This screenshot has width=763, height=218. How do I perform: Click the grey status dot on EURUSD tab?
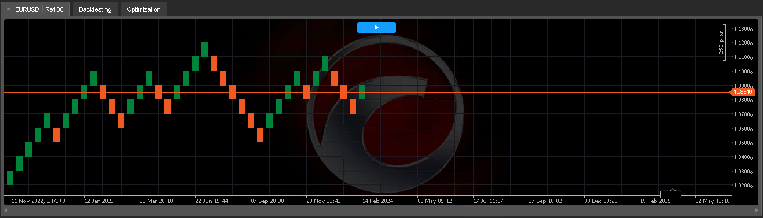[x=8, y=9]
